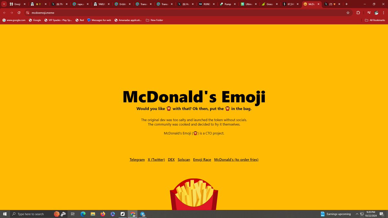
Task: Reload the current page
Action: (x=19, y=13)
